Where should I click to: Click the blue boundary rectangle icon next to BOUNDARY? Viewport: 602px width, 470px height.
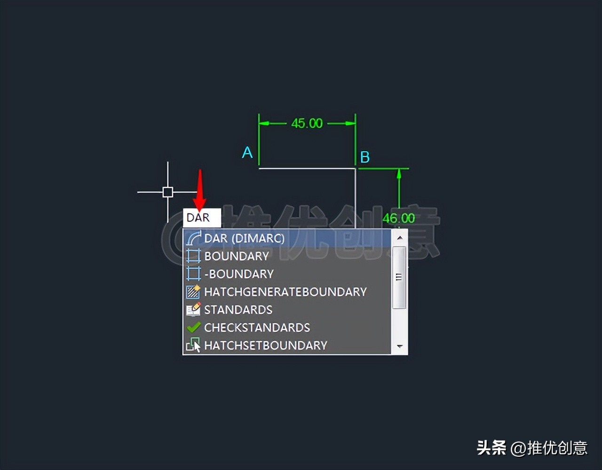pos(194,256)
